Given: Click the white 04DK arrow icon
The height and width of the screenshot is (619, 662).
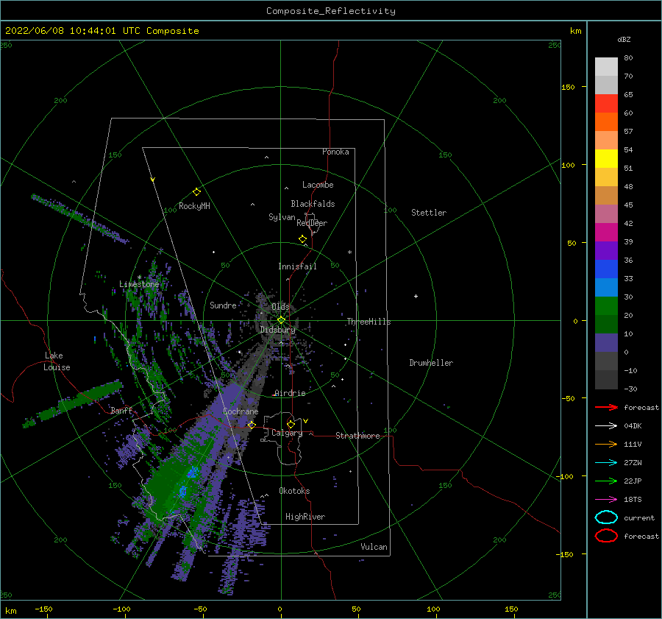Looking at the screenshot, I should point(606,425).
